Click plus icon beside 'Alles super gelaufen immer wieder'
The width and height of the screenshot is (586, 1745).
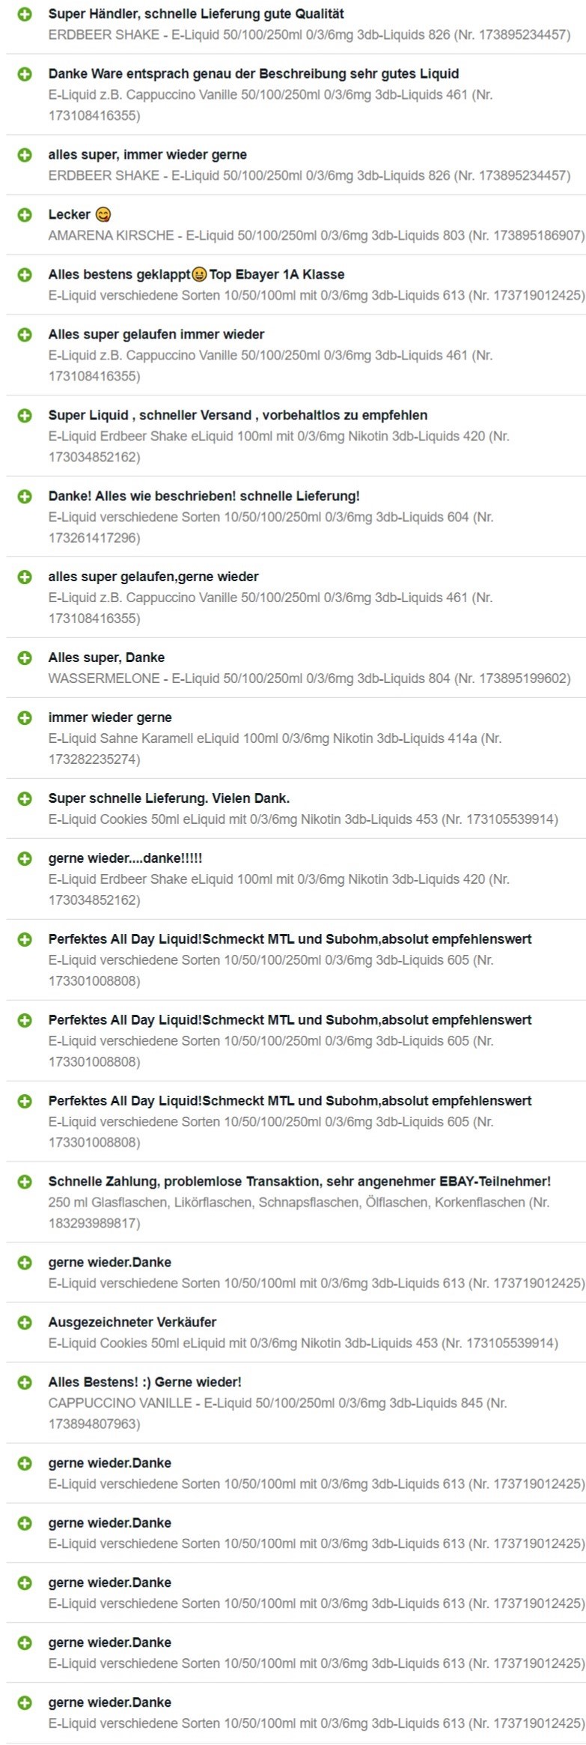coord(25,335)
